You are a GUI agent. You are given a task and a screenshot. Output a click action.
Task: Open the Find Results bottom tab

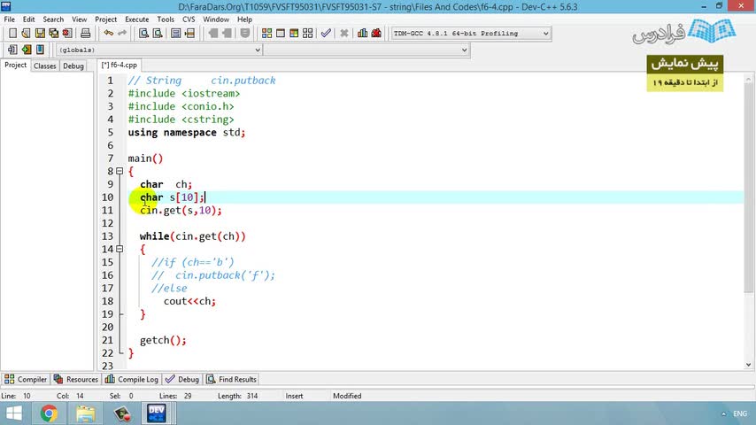coord(232,379)
